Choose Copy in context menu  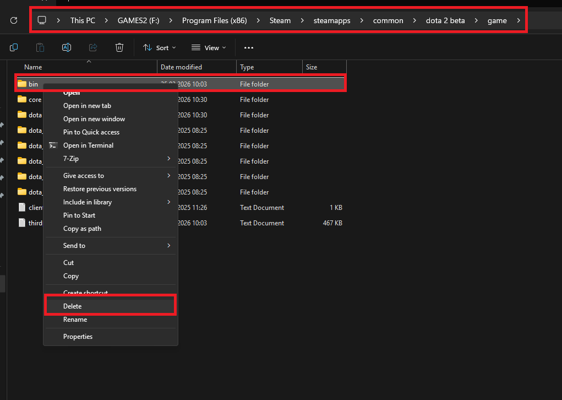pos(111,276)
